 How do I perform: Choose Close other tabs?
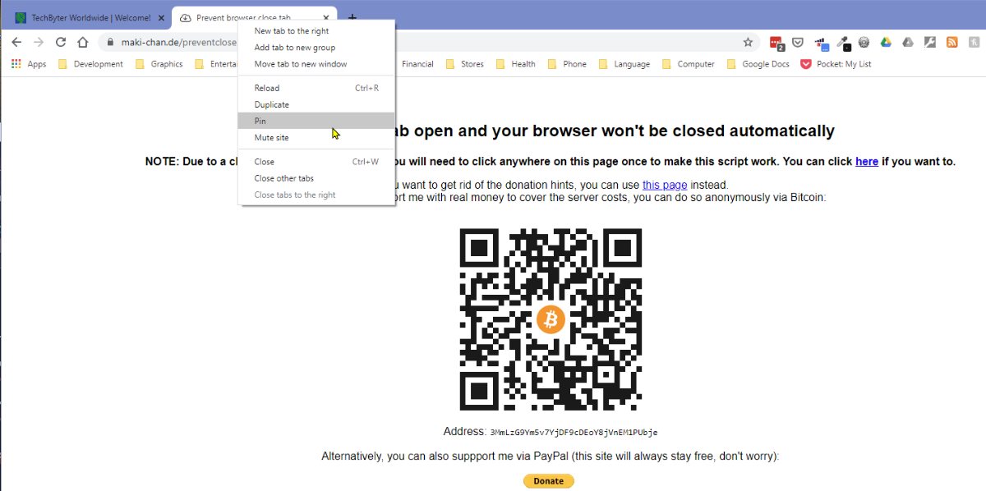click(316, 178)
